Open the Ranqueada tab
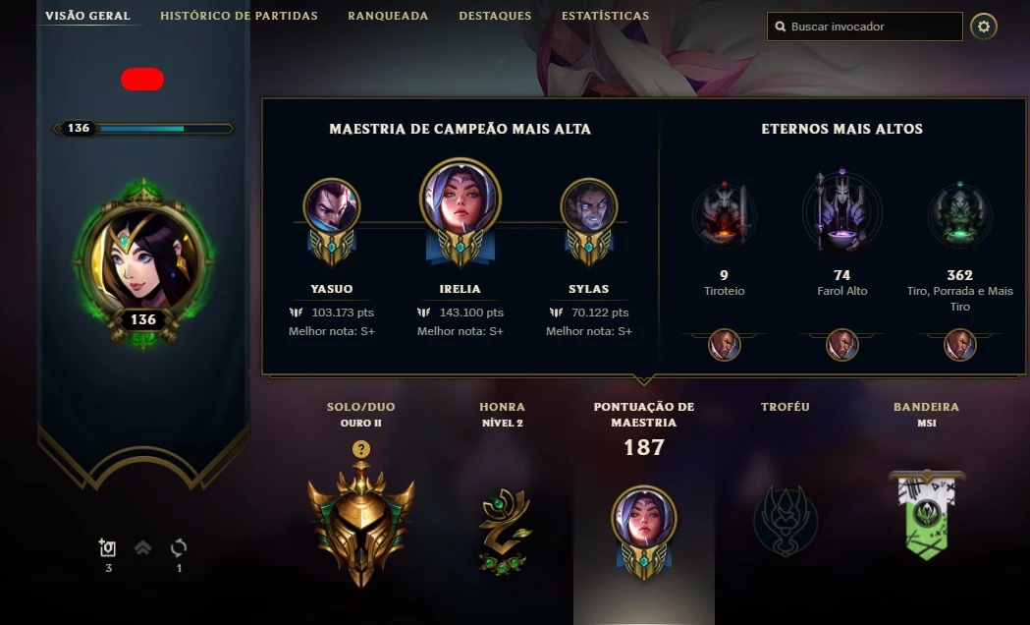 click(388, 15)
